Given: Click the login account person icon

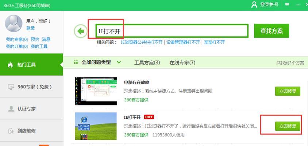Looking at the screenshot, I should pos(254,5).
